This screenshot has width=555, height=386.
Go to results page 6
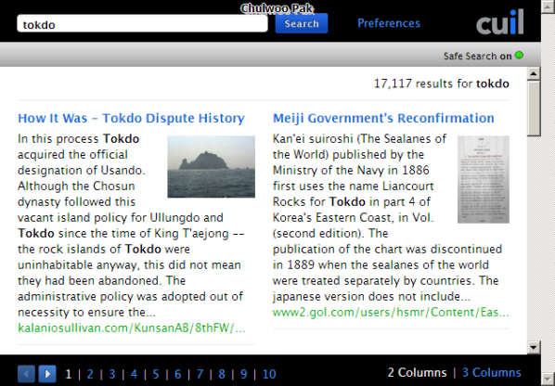[177, 374]
